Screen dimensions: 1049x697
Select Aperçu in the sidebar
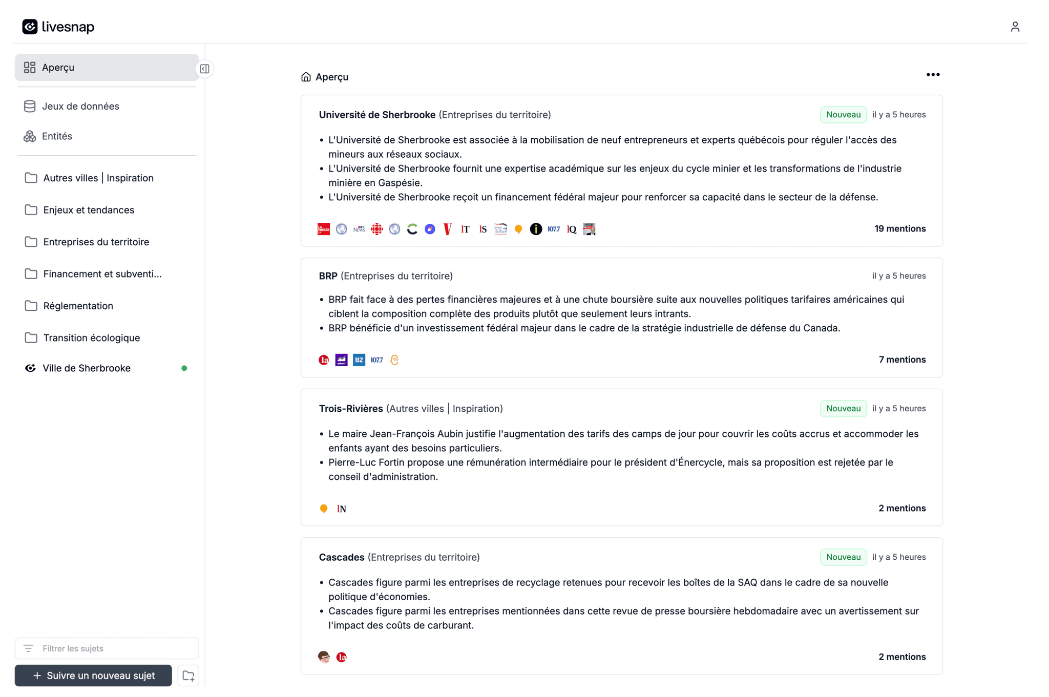click(107, 68)
